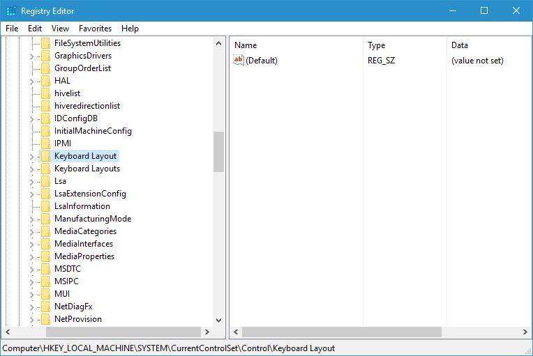Screen dimensions: 533x356
Task: Click tree pane scroll down arrow
Action: (x=218, y=320)
